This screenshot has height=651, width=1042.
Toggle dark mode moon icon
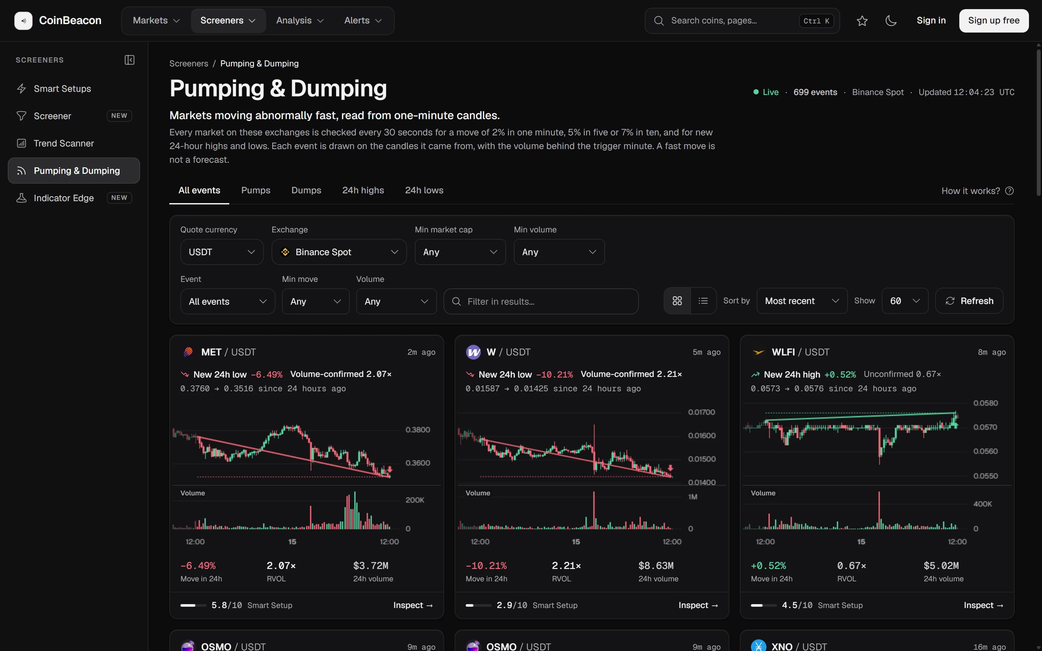(891, 21)
